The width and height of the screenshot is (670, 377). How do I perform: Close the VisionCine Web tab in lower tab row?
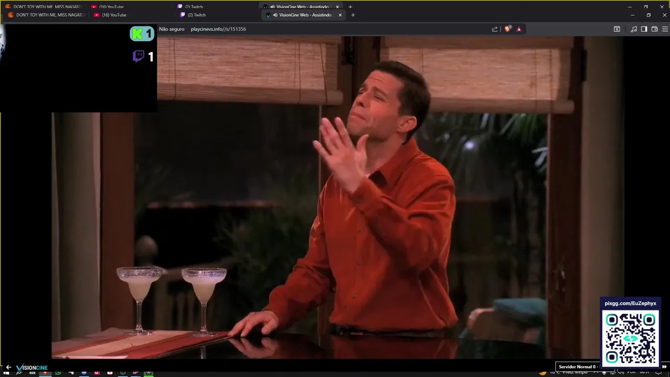[x=340, y=15]
